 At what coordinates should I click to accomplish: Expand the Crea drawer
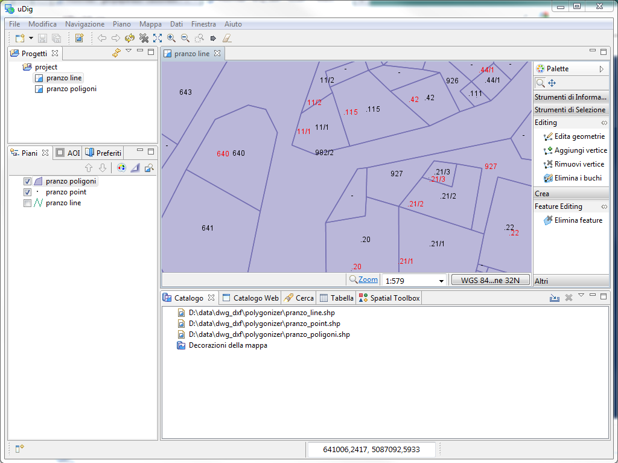pos(571,194)
